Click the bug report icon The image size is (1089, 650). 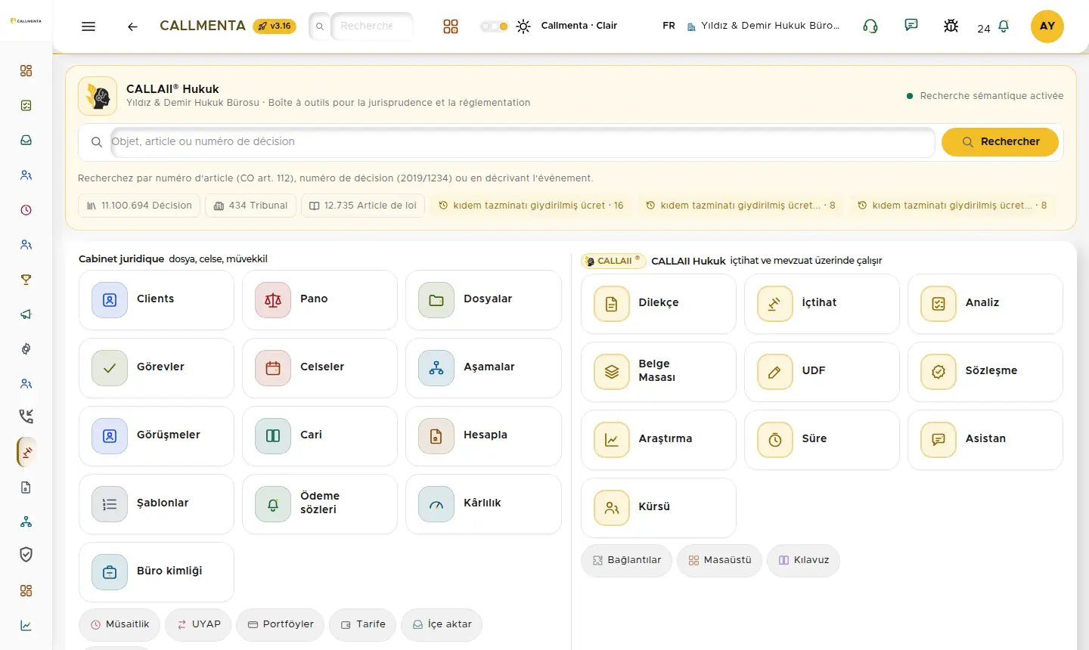pos(951,26)
